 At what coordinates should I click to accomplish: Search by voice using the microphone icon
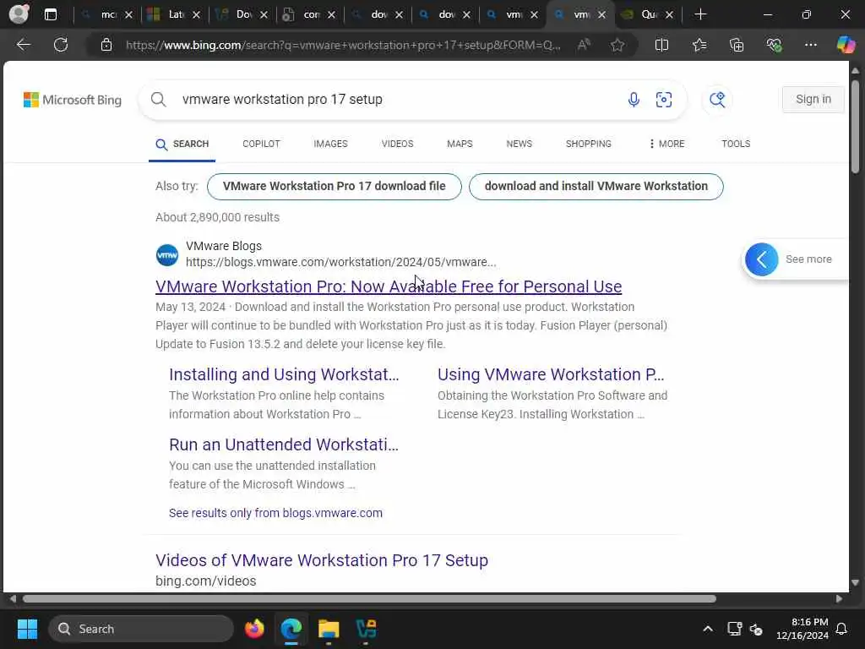634,100
